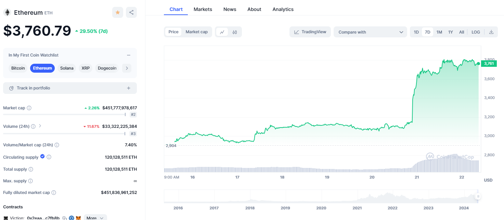Select Dogecoin in the watchlist
This screenshot has height=220, width=504.
[107, 68]
